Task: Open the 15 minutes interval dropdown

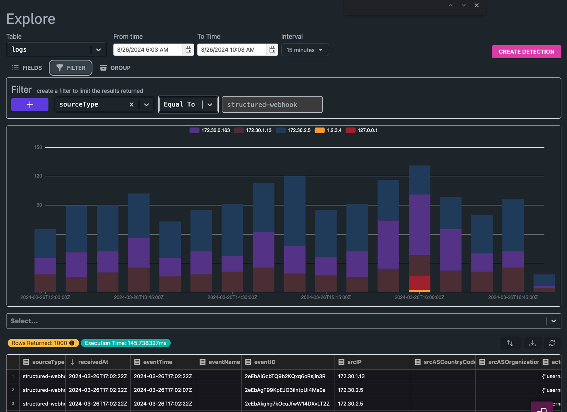Action: pyautogui.click(x=305, y=50)
